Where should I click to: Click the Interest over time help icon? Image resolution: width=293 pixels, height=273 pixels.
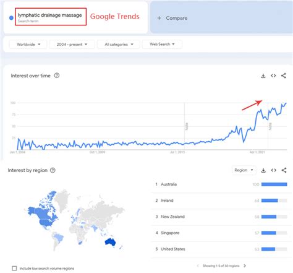57,76
